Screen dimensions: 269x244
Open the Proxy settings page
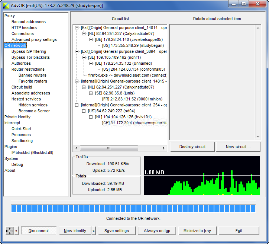click(10, 16)
